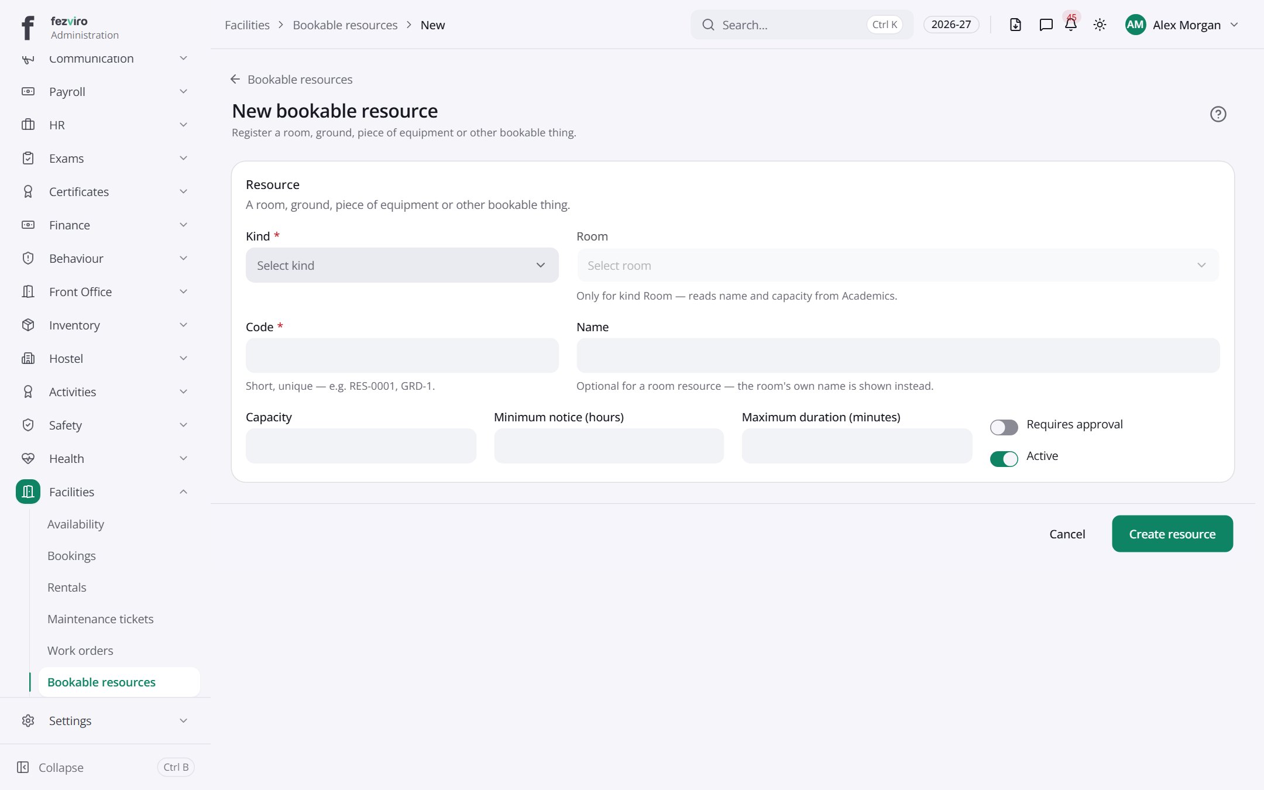Open the Select room dropdown
Screen dimensions: 1264x790
(898, 265)
